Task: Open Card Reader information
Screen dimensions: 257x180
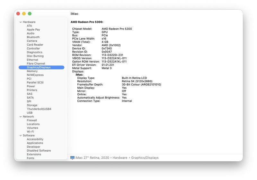Action: [35, 45]
